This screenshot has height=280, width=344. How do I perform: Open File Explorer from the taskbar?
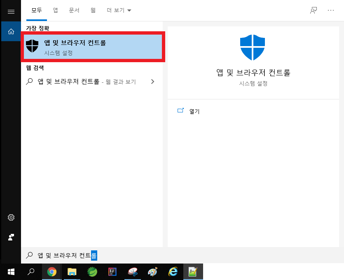pyautogui.click(x=72, y=272)
